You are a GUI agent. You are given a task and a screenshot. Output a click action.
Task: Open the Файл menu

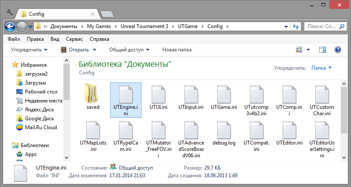pos(14,39)
